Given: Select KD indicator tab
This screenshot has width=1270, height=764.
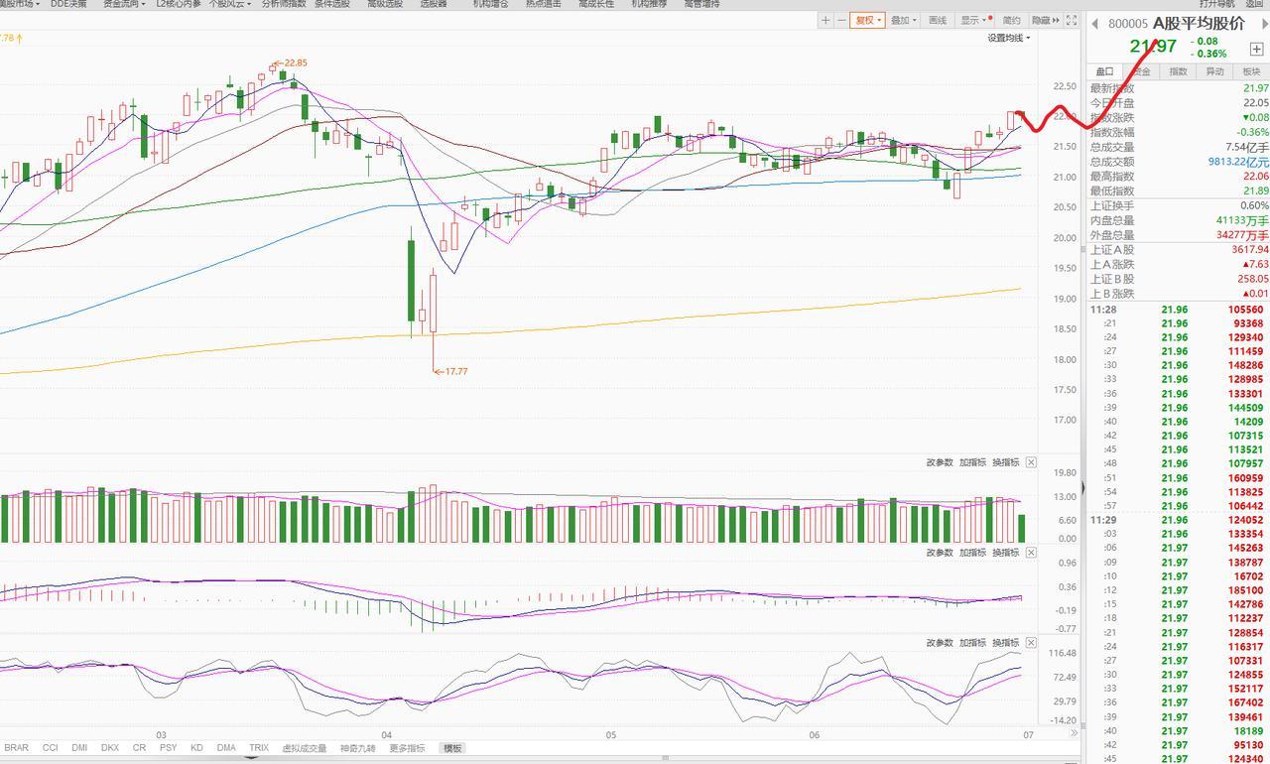Looking at the screenshot, I should 196,748.
